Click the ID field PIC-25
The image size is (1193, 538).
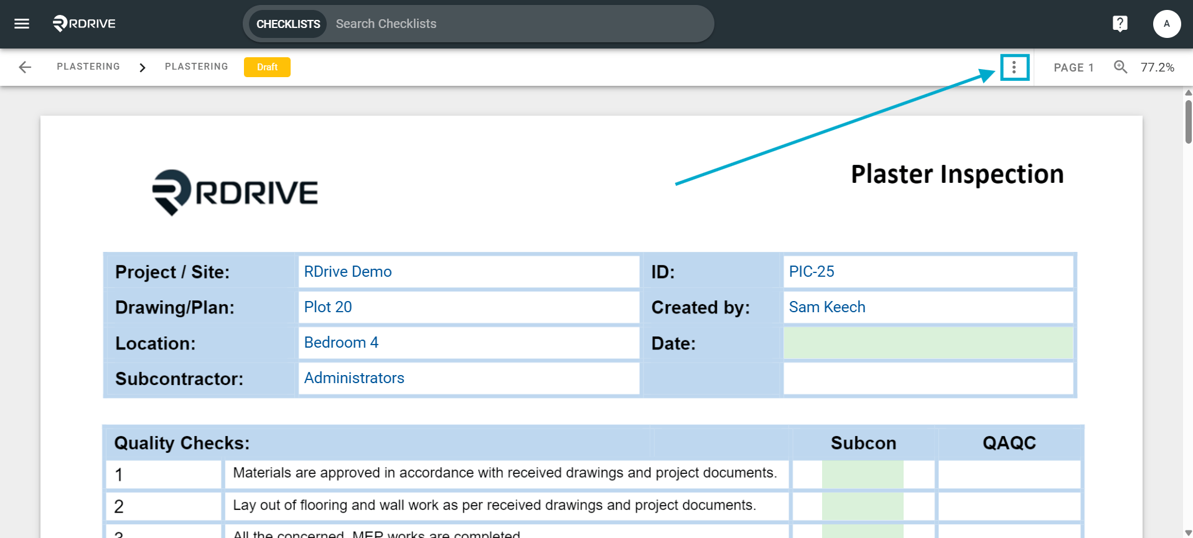pos(928,272)
